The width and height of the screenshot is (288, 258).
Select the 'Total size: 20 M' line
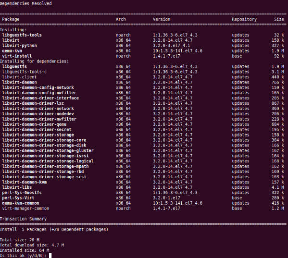point(20,240)
